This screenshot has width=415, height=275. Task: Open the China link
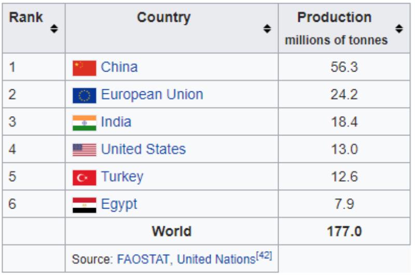(x=119, y=67)
